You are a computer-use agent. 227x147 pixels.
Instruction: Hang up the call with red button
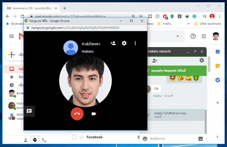click(77, 114)
